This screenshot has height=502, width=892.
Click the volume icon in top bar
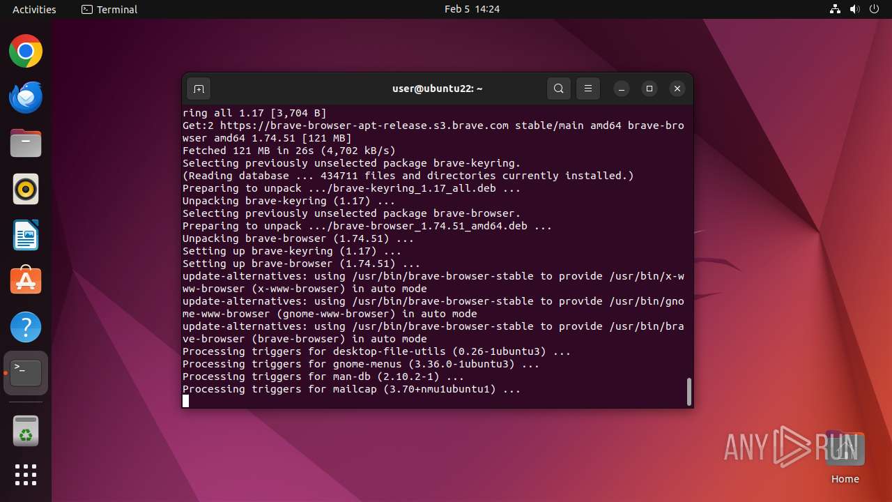pyautogui.click(x=854, y=9)
